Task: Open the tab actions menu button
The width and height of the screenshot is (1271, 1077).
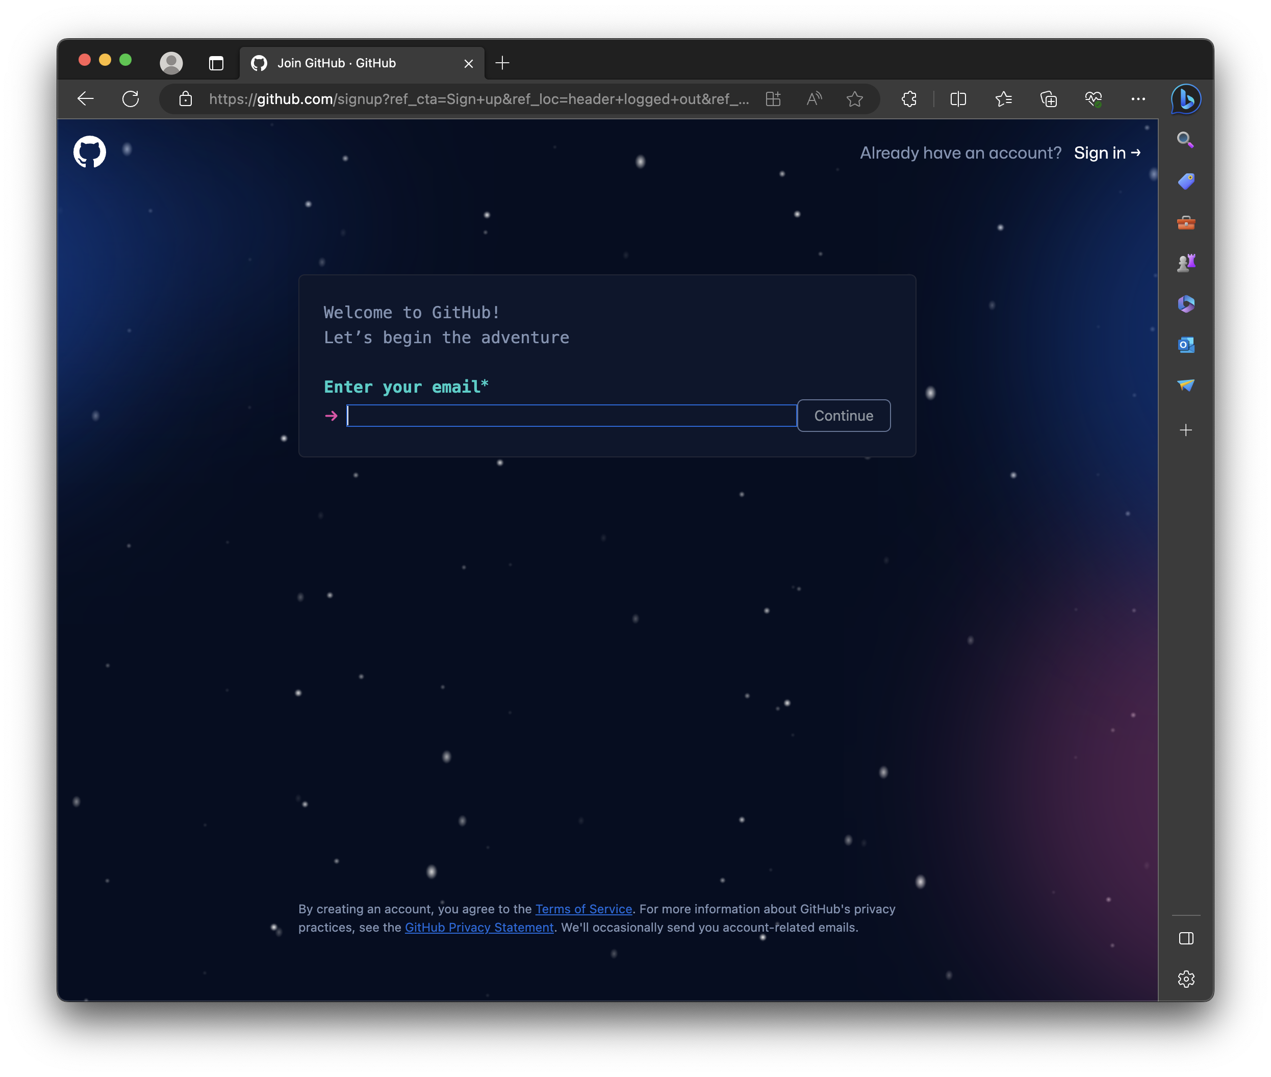Action: 216,63
